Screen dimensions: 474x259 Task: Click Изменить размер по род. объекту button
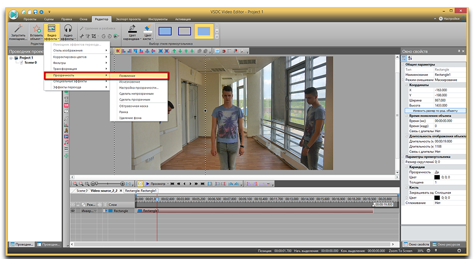[x=436, y=111]
